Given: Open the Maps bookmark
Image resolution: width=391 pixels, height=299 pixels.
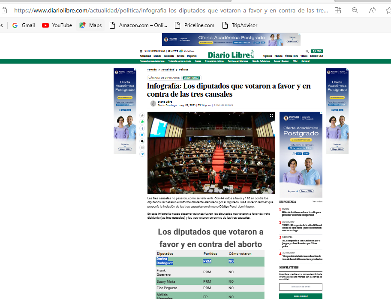Looking at the screenshot, I should click(x=90, y=25).
